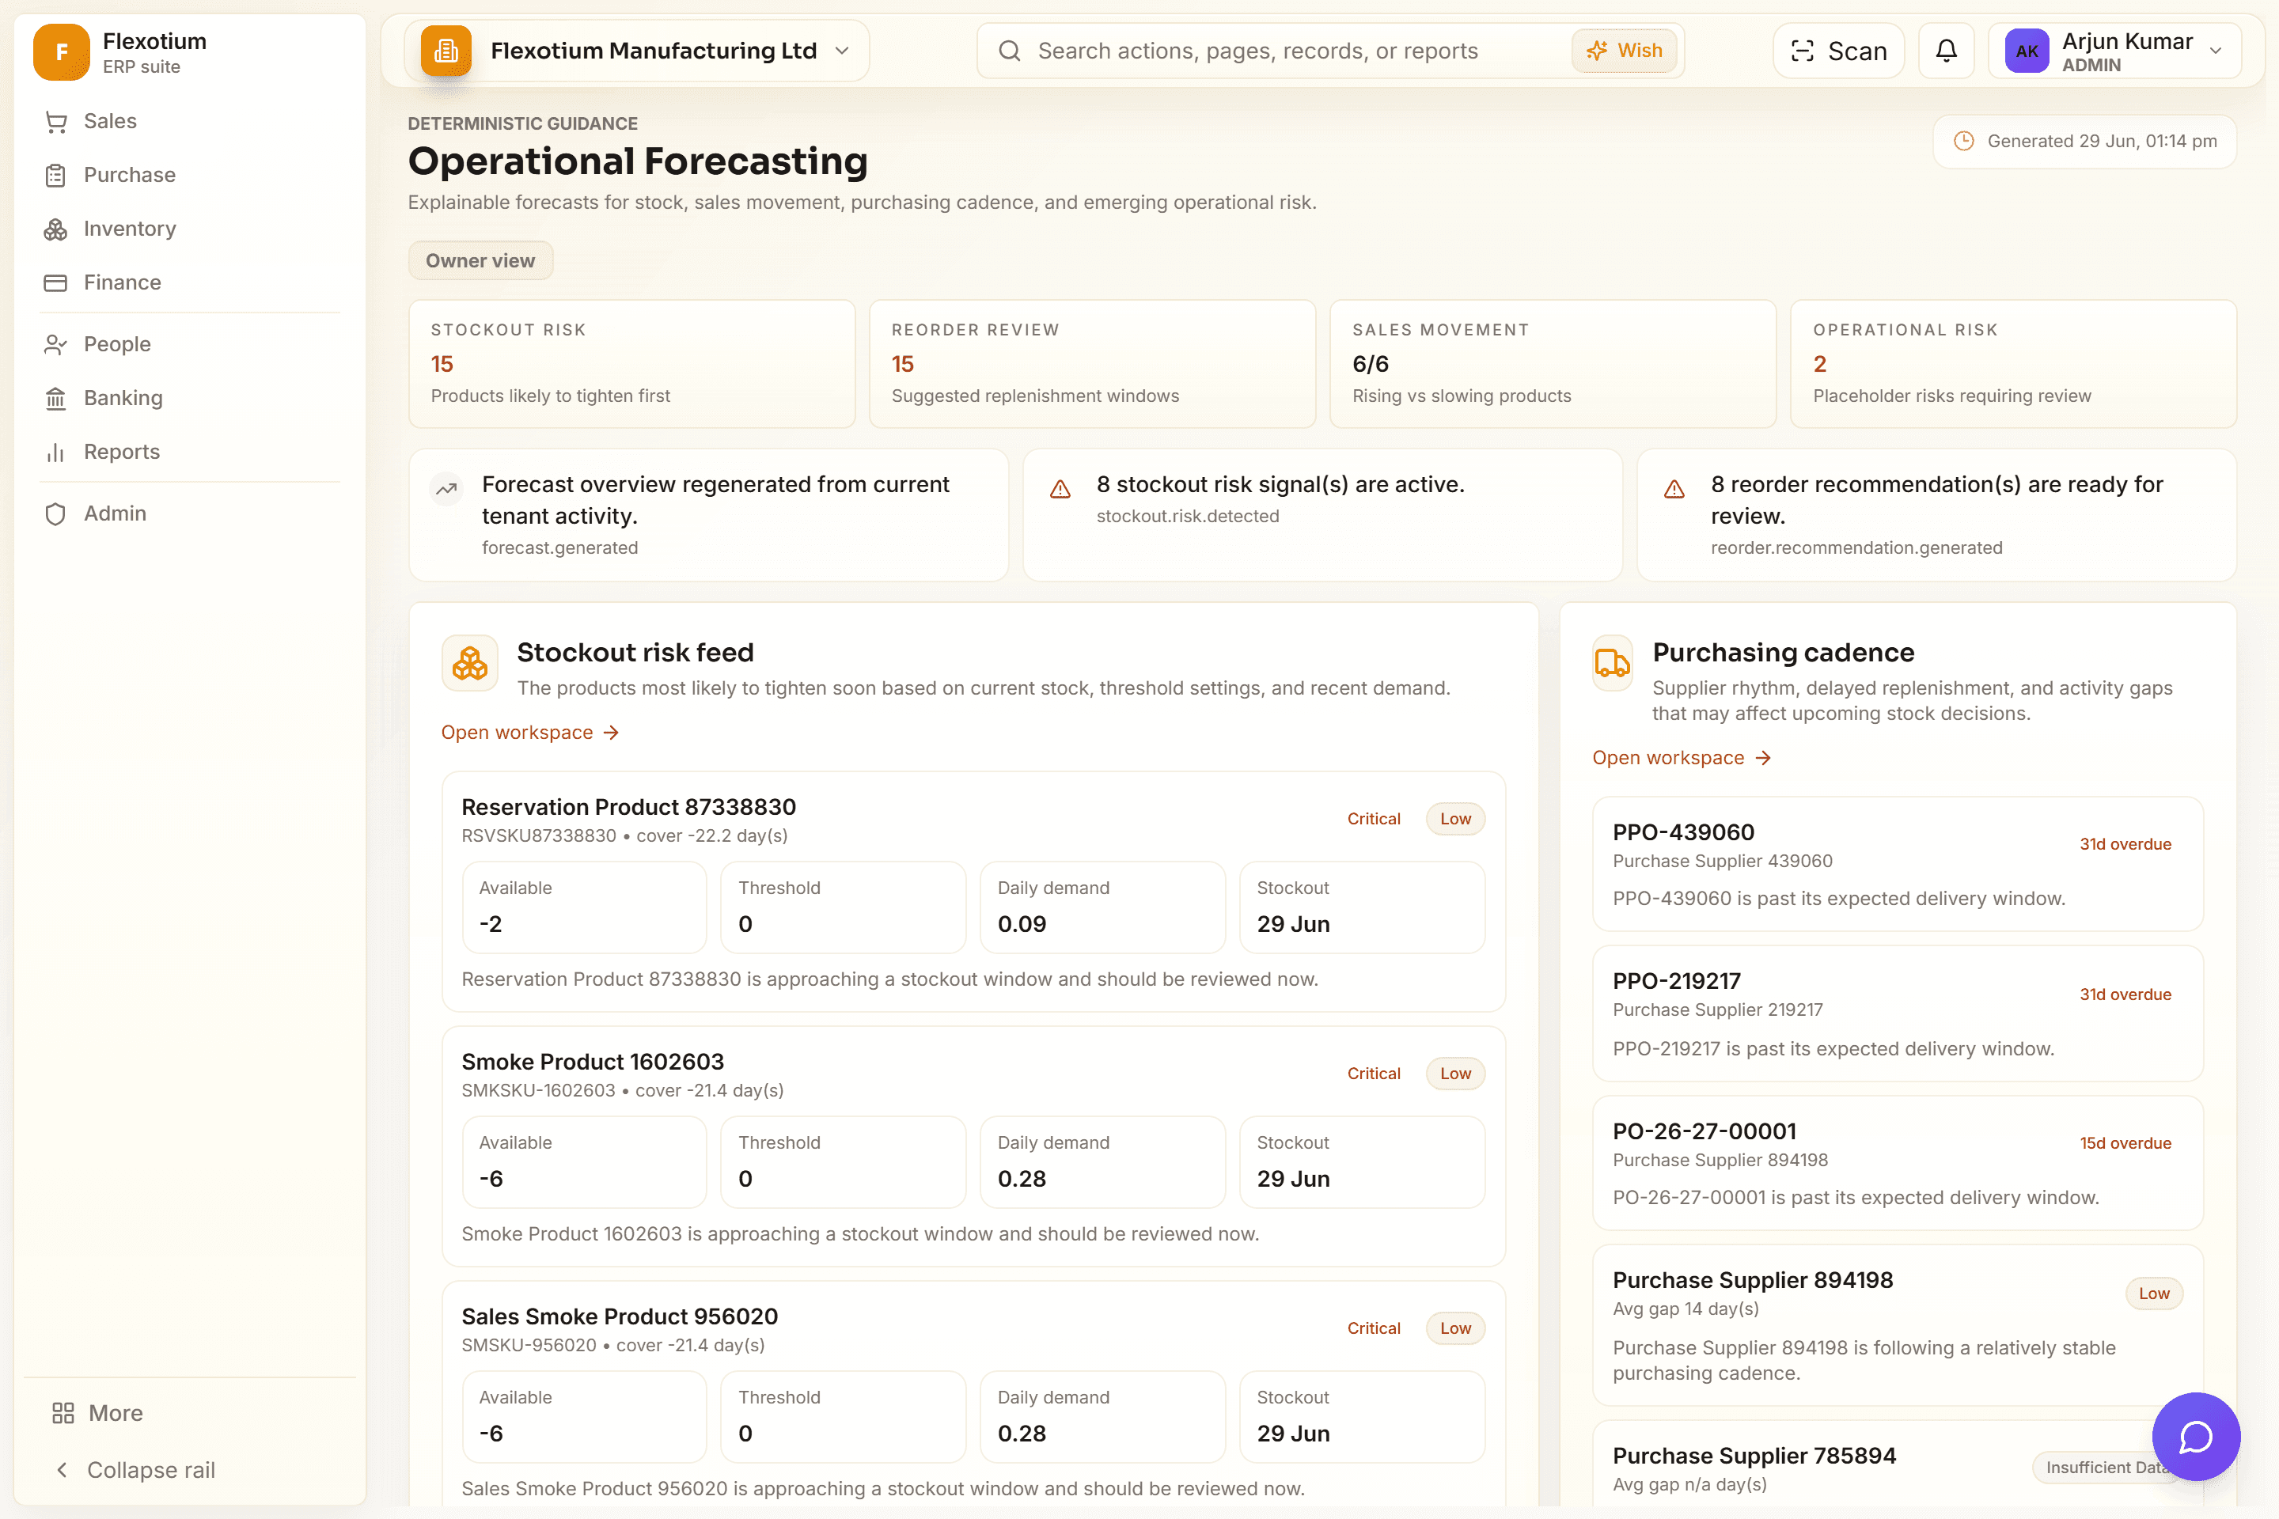This screenshot has width=2279, height=1519.
Task: Click Low badge for Purchase Supplier 894198
Action: click(2154, 1294)
